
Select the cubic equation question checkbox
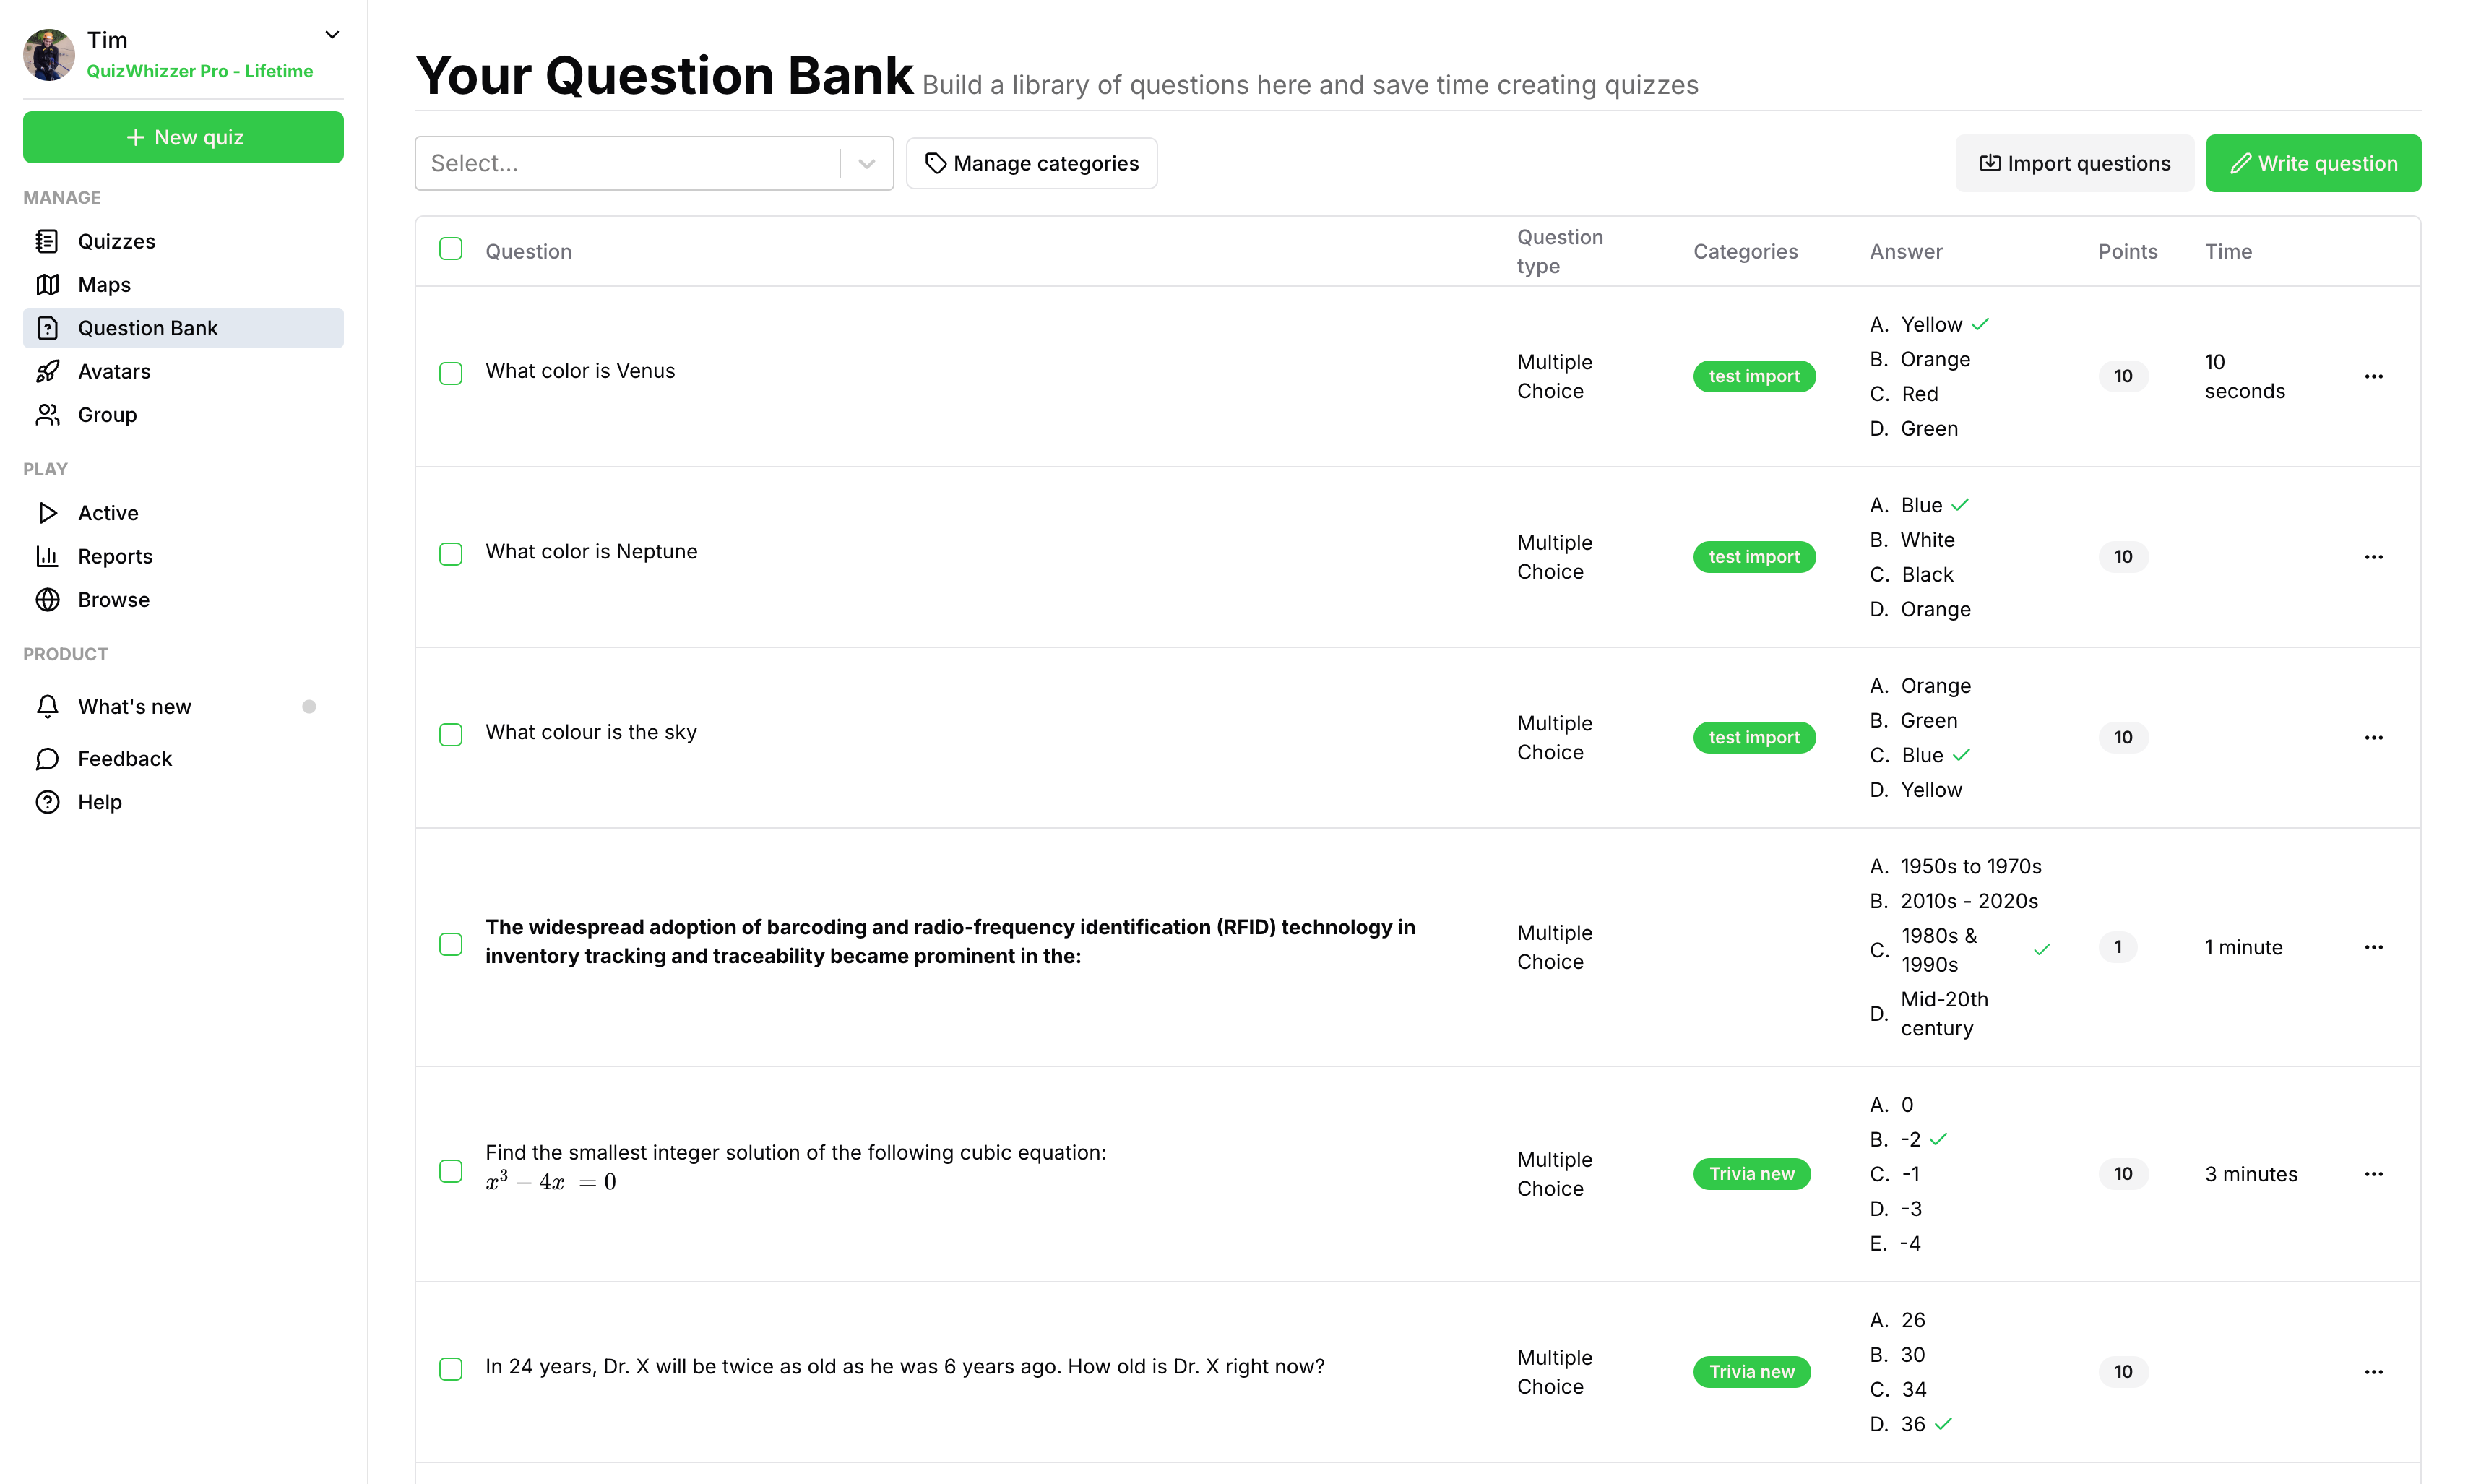tap(451, 1171)
